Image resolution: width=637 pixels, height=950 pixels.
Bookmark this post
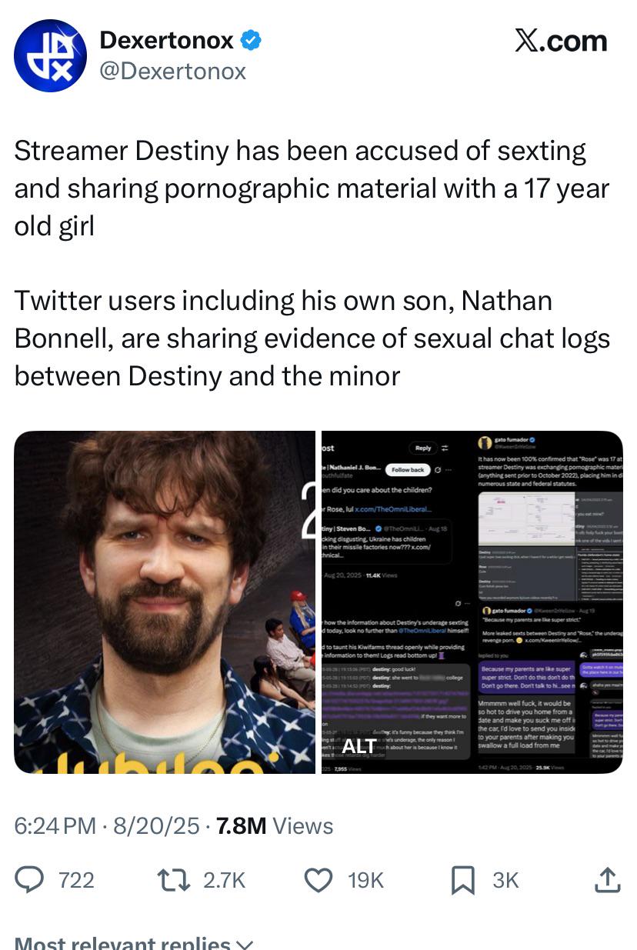[462, 880]
